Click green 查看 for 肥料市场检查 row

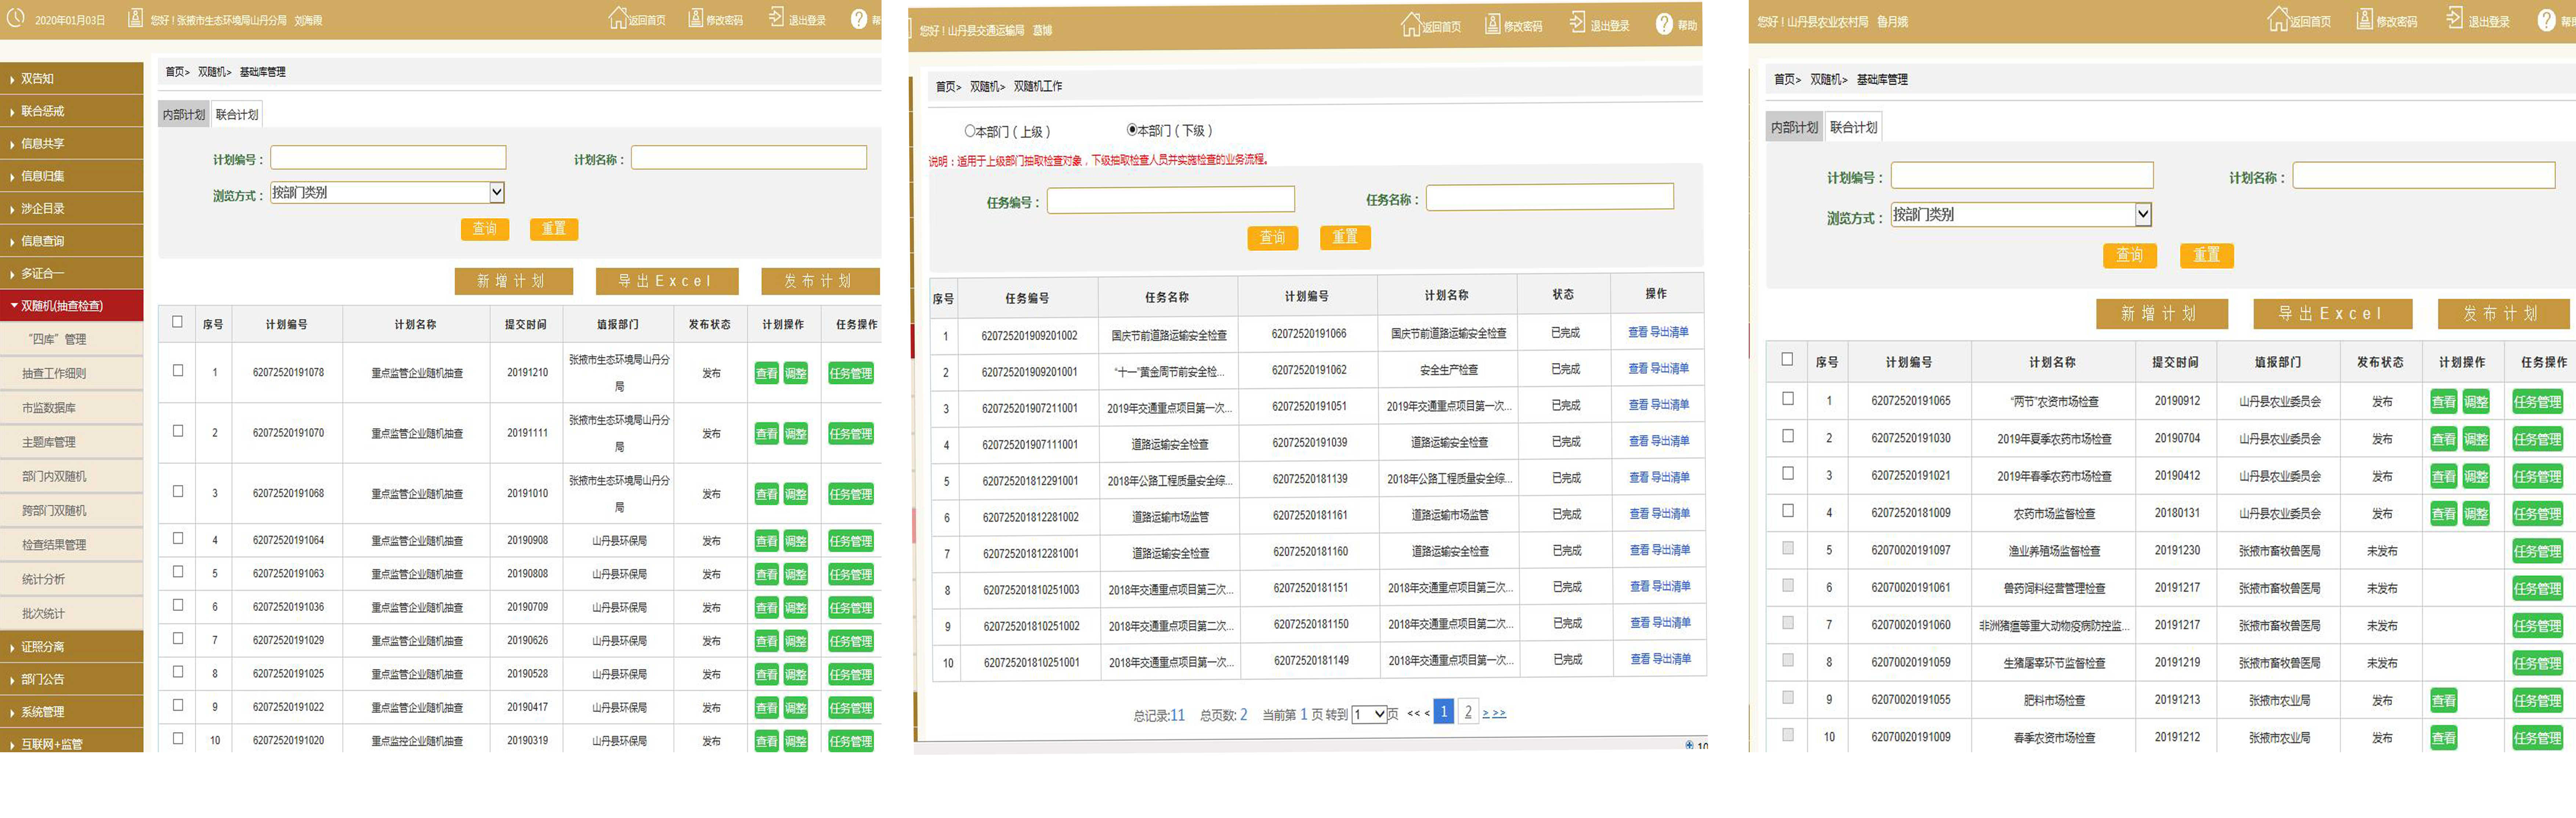tap(2443, 701)
